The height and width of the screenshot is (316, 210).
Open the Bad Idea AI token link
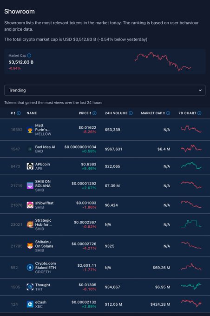pos(45,149)
